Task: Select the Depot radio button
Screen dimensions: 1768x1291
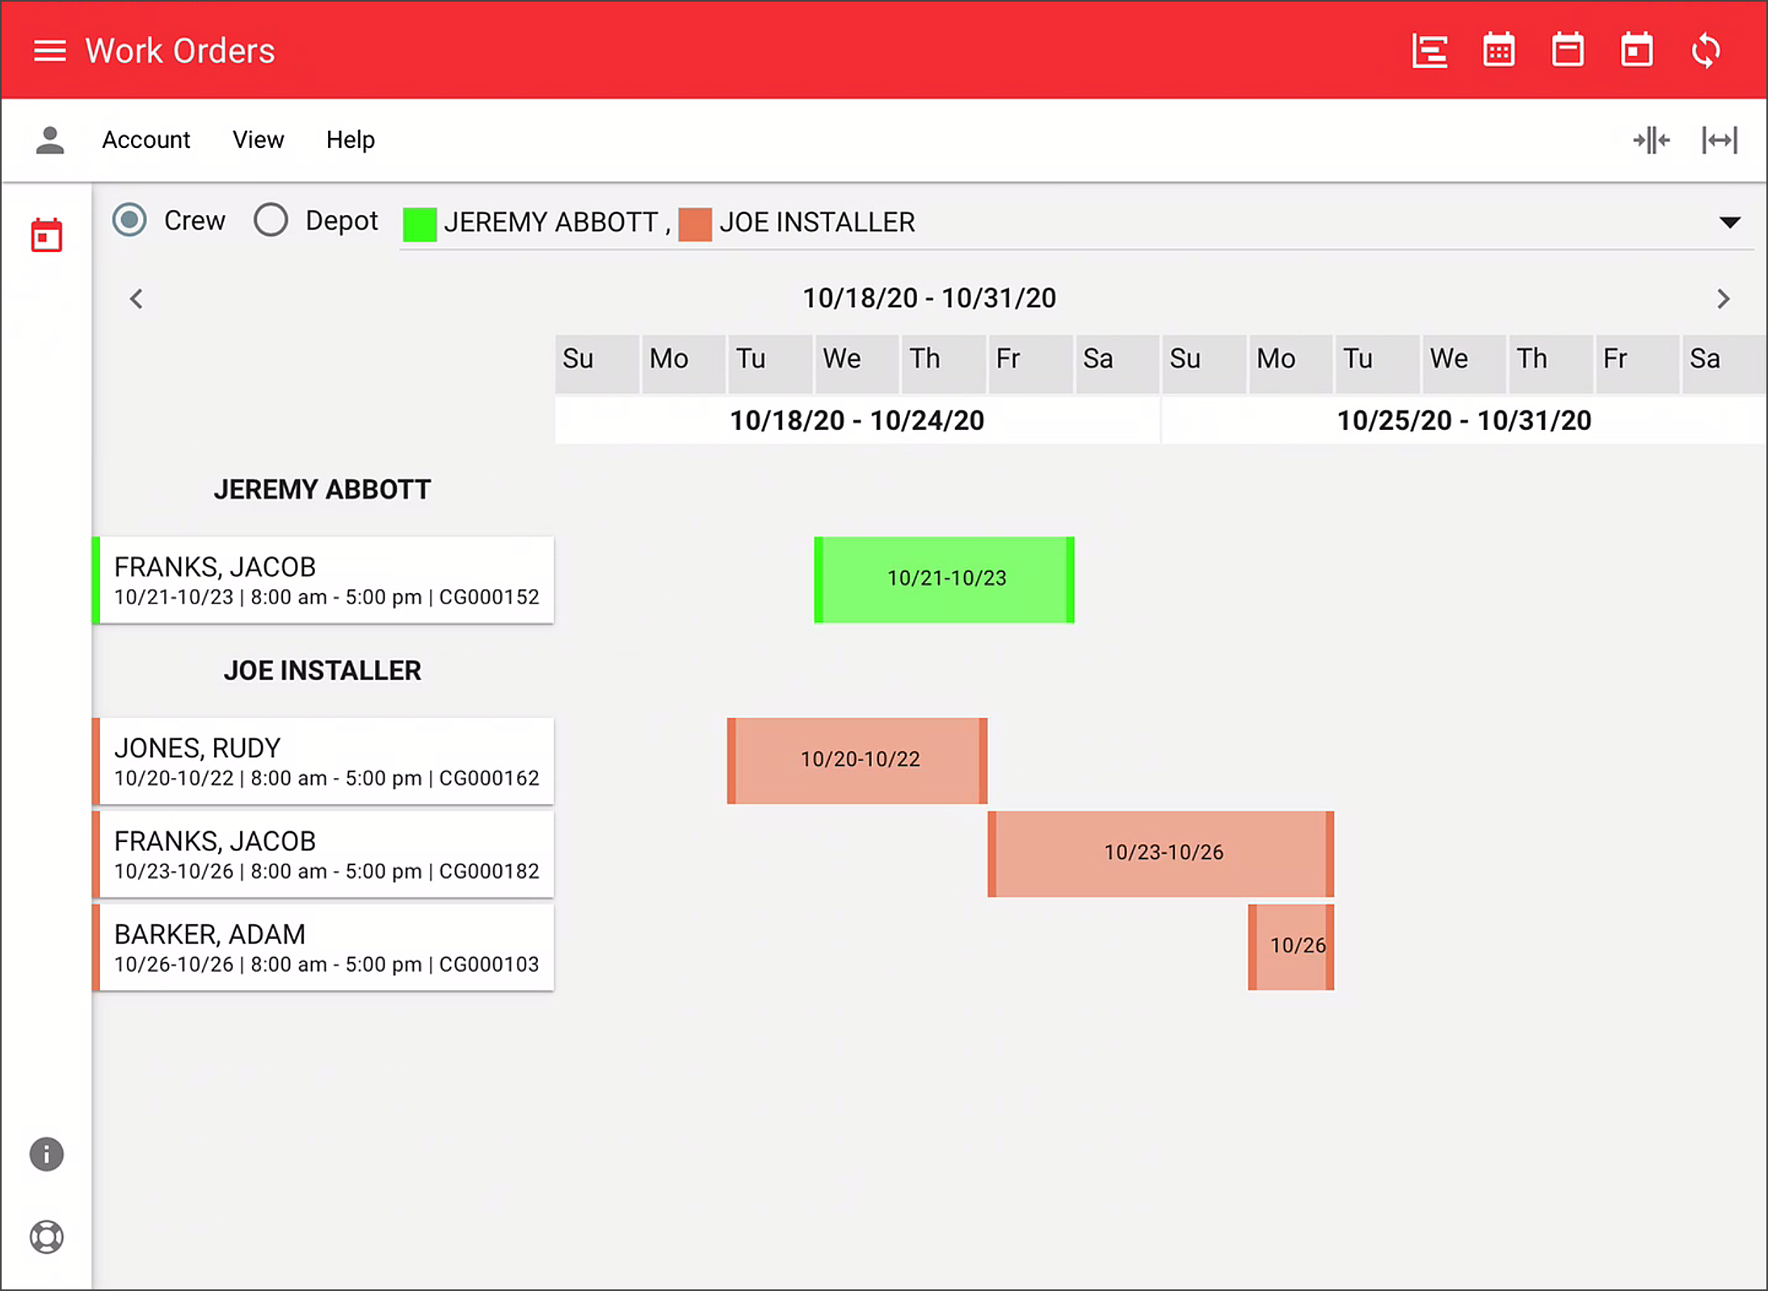Action: pyautogui.click(x=271, y=220)
